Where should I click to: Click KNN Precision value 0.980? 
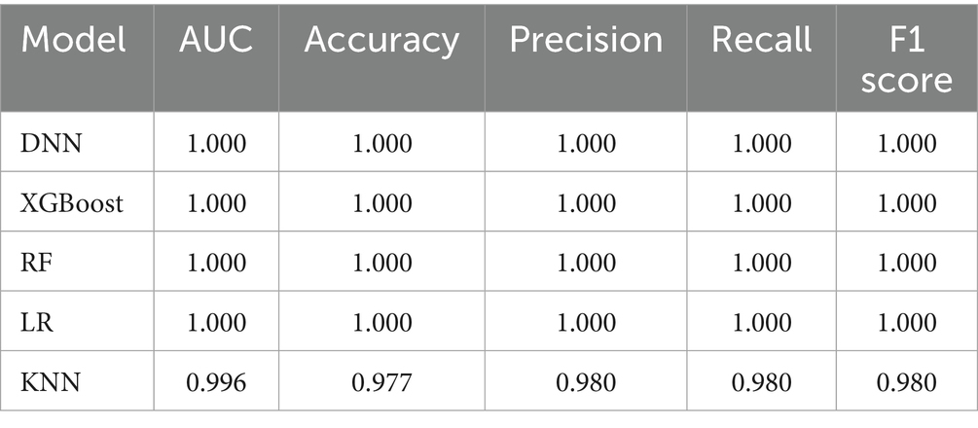(x=586, y=382)
